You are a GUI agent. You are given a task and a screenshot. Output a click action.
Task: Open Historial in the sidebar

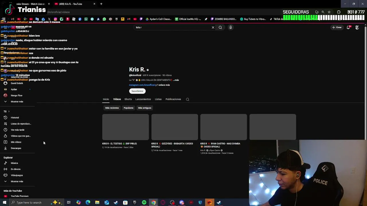15,118
